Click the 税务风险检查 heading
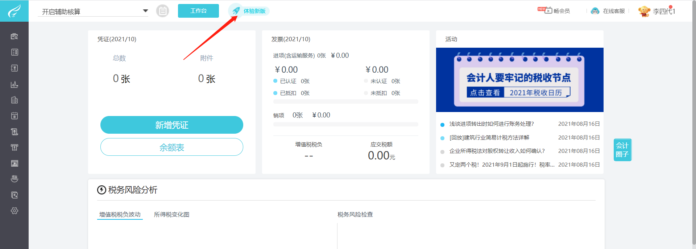 (355, 215)
